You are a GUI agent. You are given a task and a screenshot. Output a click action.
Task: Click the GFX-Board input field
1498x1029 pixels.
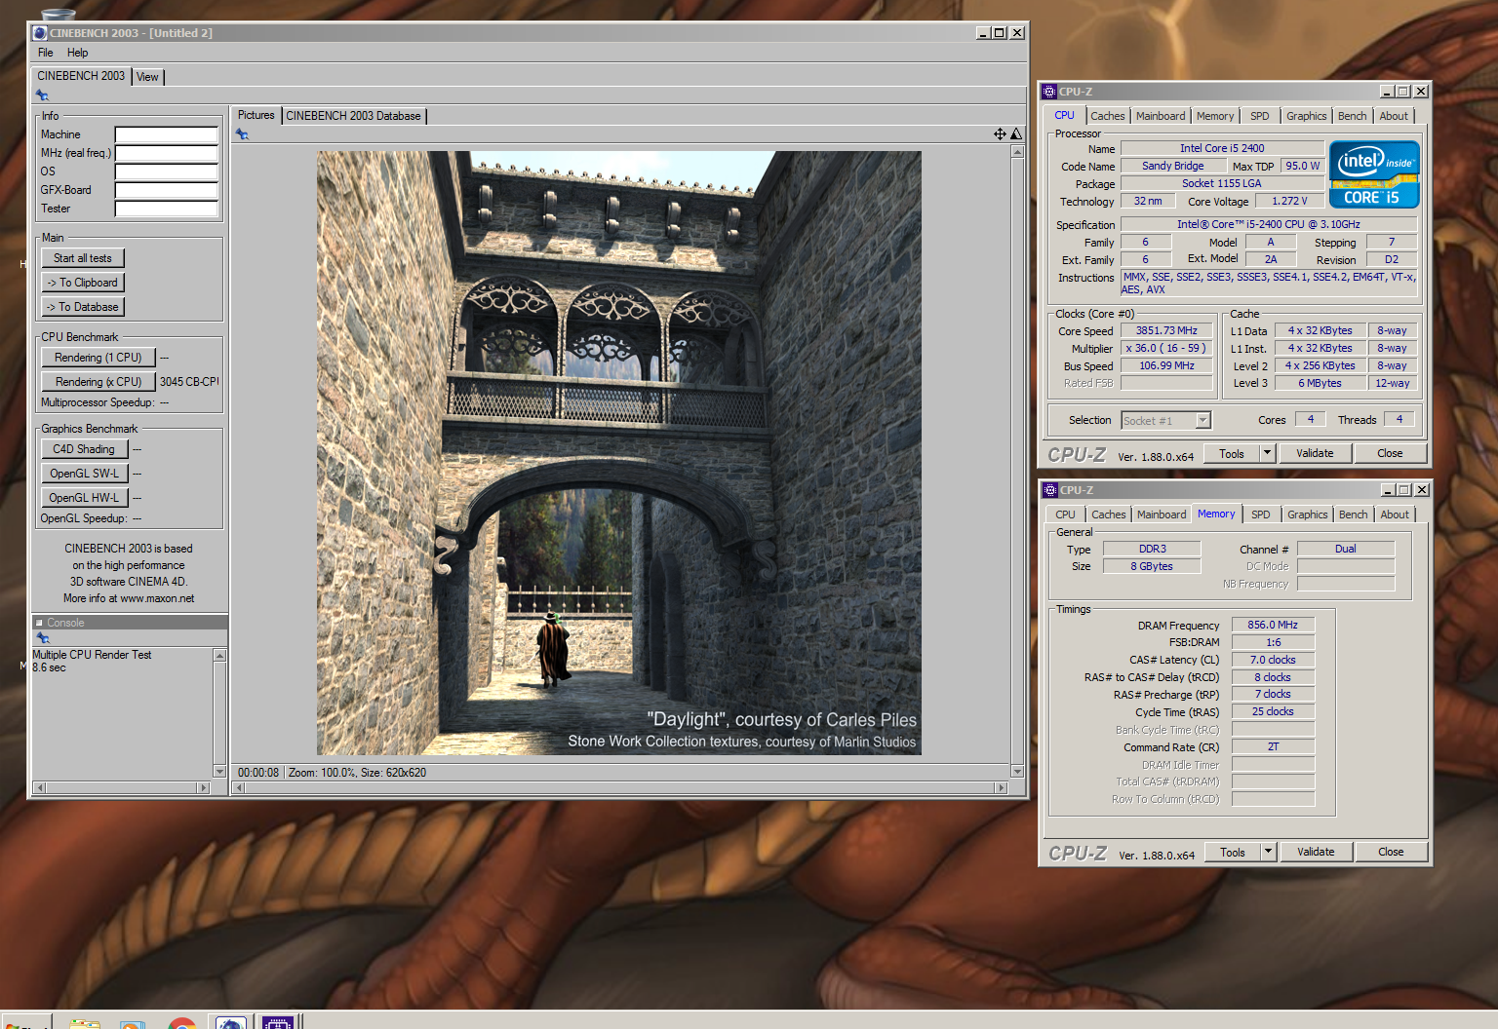click(166, 190)
